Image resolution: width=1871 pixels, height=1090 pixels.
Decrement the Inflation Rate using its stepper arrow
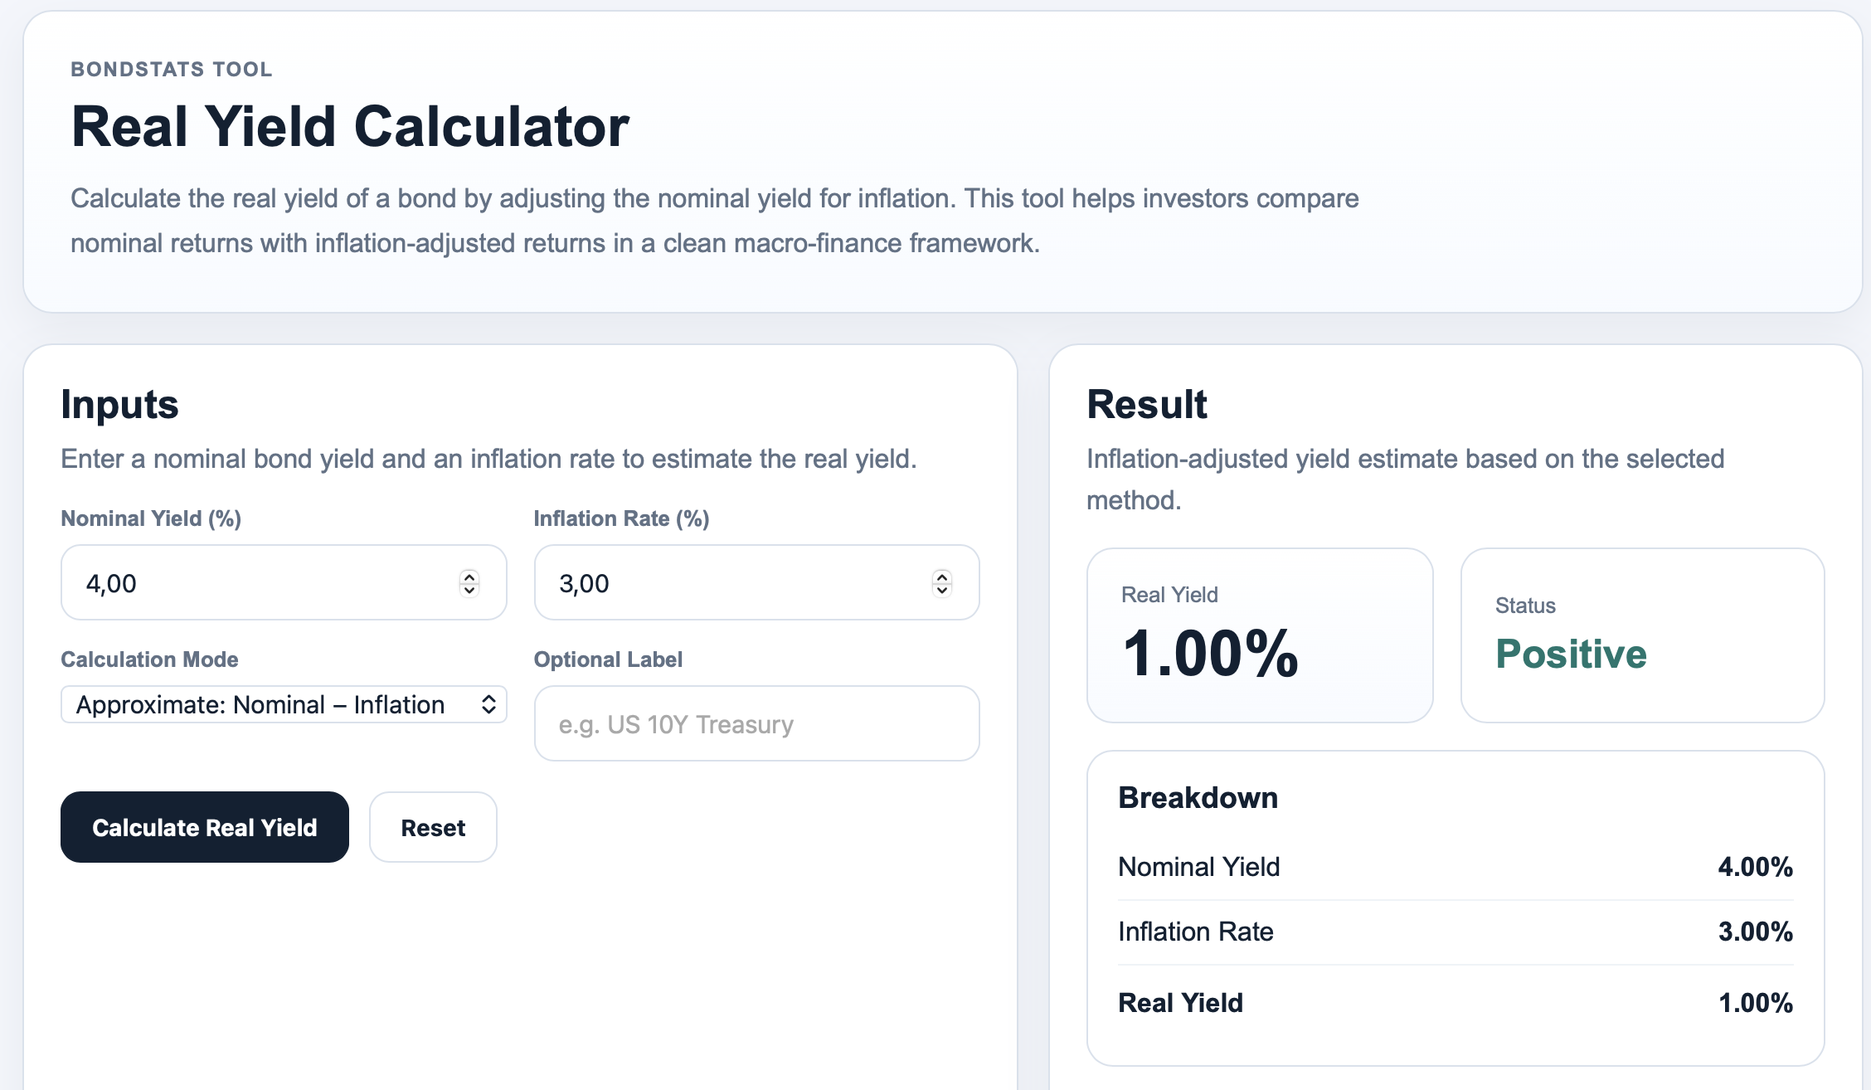[x=942, y=590]
